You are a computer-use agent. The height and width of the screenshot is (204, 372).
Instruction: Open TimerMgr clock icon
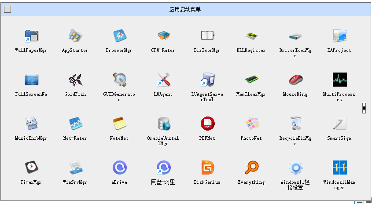coord(31,168)
